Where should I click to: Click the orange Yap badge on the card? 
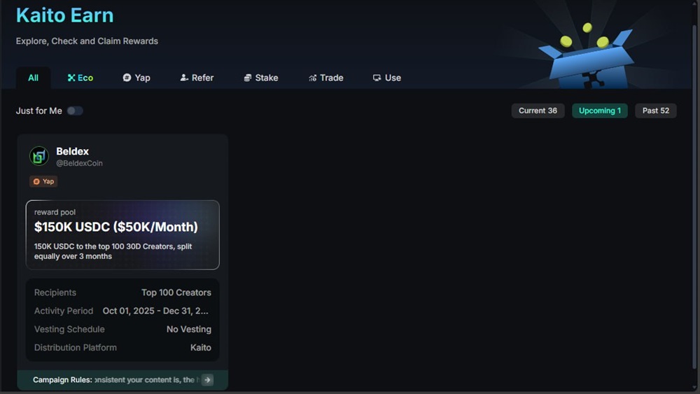[43, 181]
